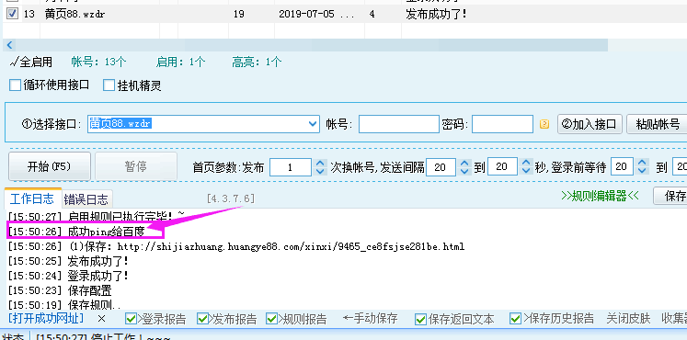
Task: Click the 开始(F5) button
Action: pyautogui.click(x=50, y=166)
